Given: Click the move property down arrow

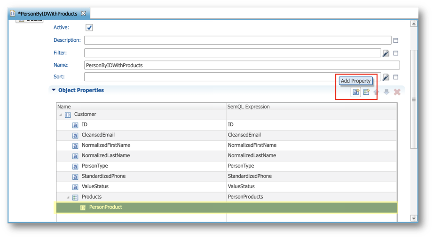Looking at the screenshot, I should click(386, 92).
